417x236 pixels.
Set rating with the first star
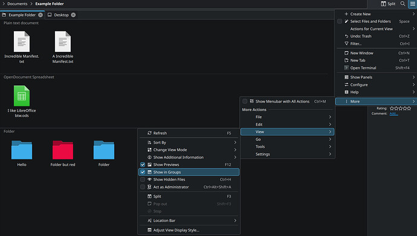(x=392, y=108)
